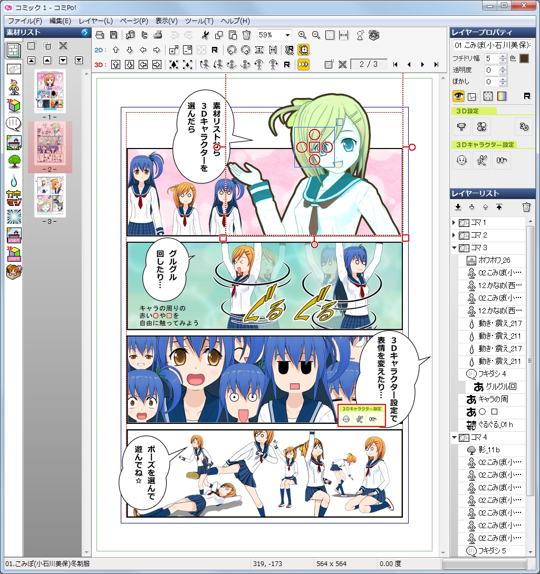Open the 59% zoom dropdown
The width and height of the screenshot is (540, 574).
click(x=288, y=35)
